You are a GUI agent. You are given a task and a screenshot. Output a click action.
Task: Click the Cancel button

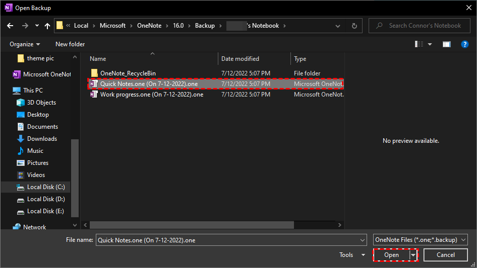[445, 255]
